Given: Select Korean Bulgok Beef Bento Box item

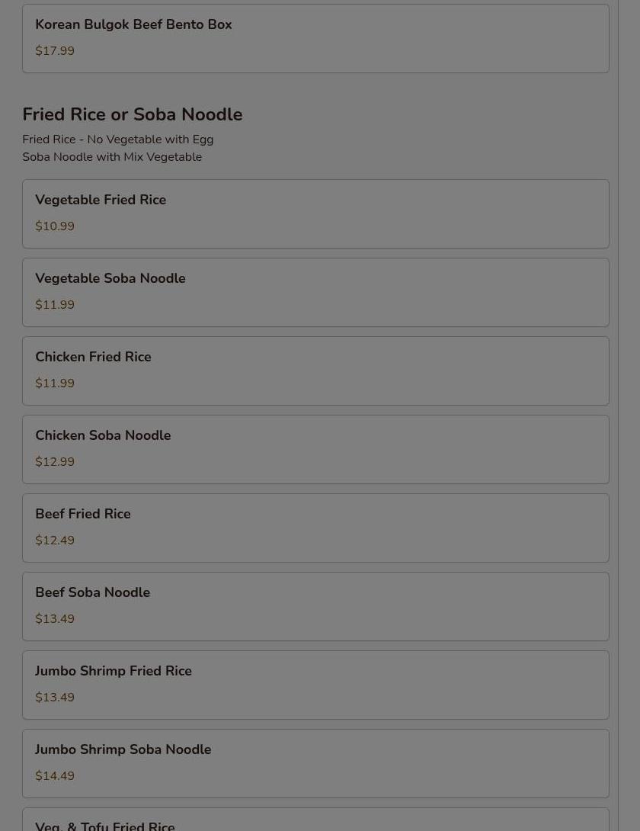Looking at the screenshot, I should pyautogui.click(x=315, y=39).
